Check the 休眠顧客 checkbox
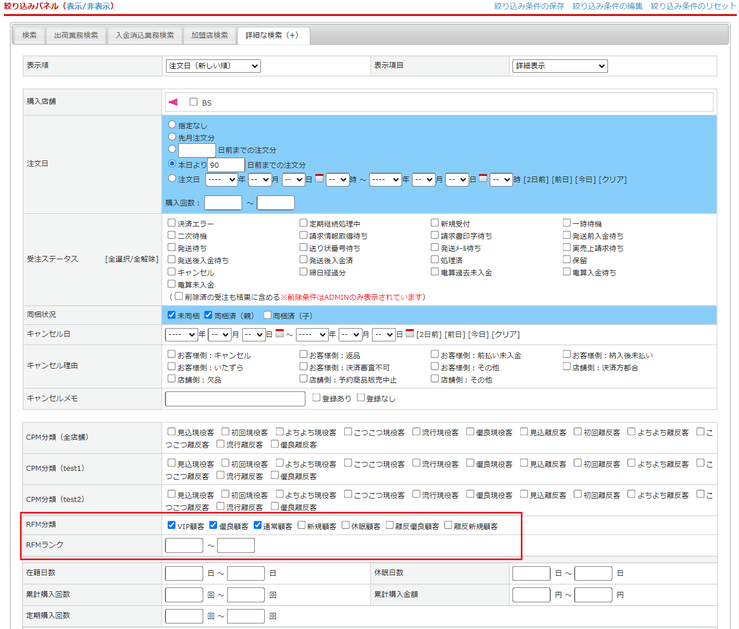 pyautogui.click(x=346, y=525)
